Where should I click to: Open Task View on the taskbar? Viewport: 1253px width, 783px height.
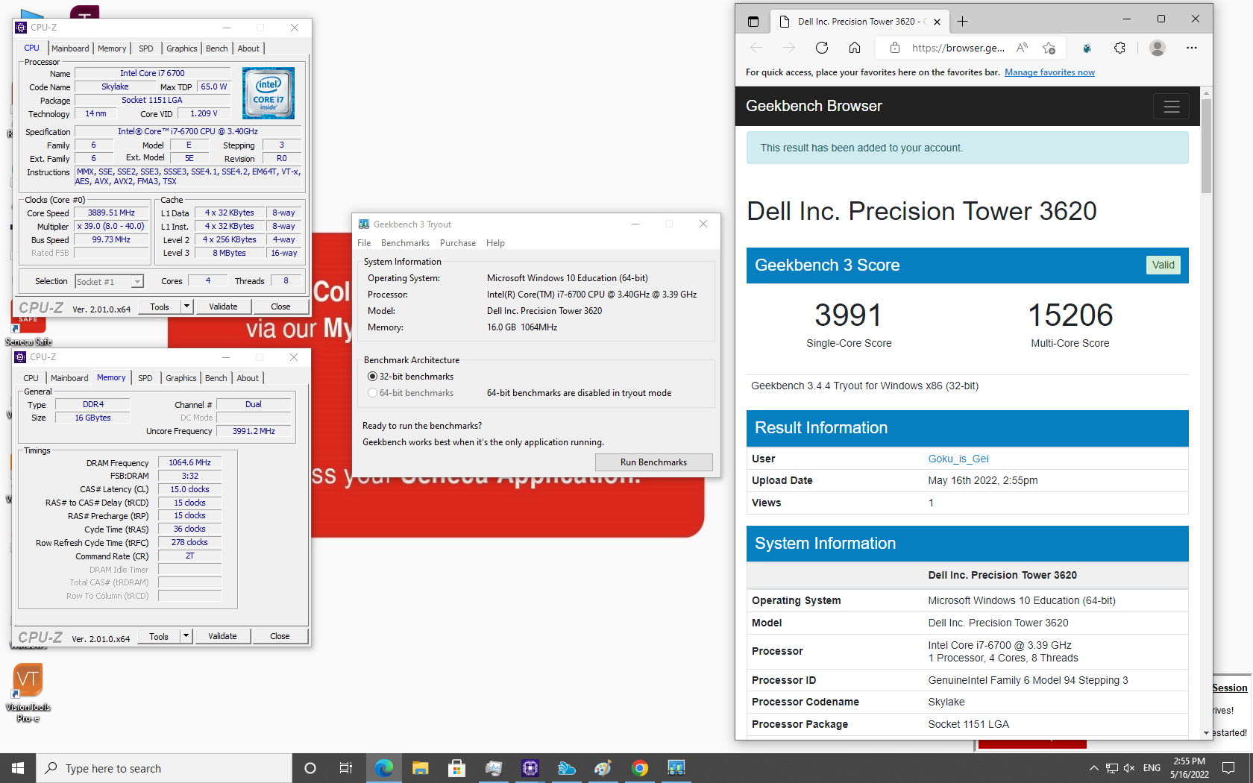coord(346,768)
